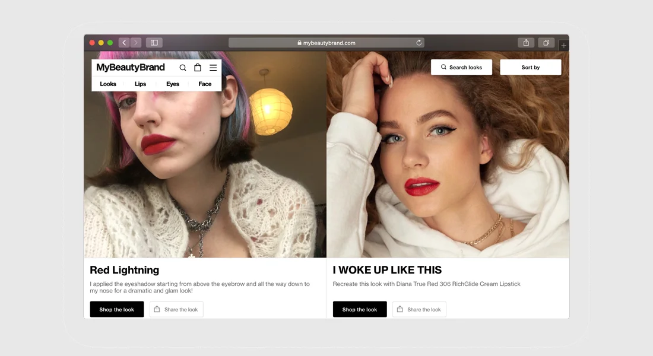Viewport: 653px width, 356px height.
Task: Switch to the Face category
Action: coord(205,84)
